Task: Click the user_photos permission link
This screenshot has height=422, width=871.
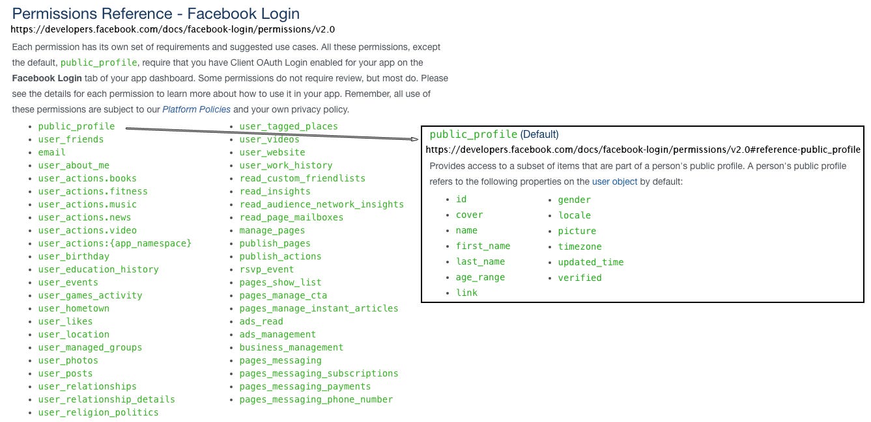Action: tap(68, 360)
